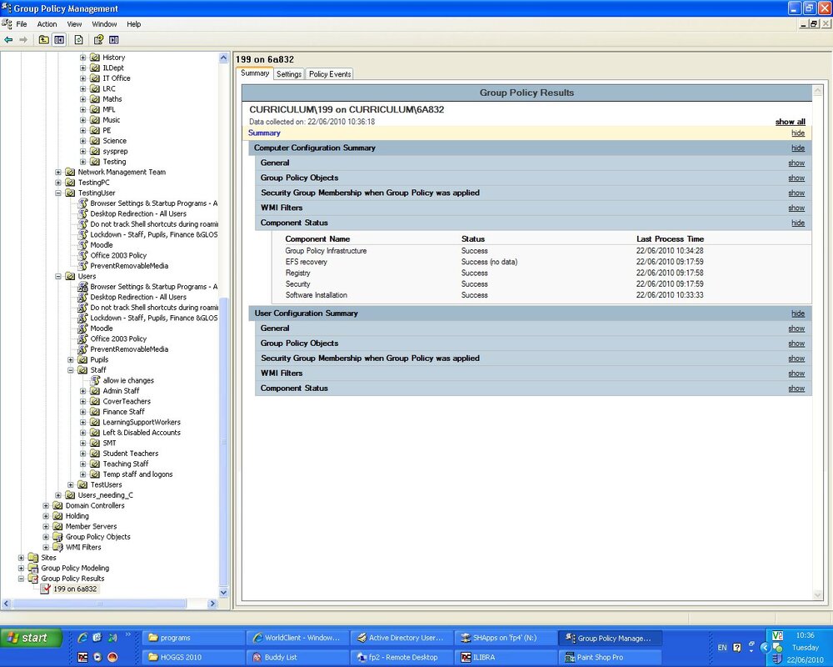Click the Internet Explorer quick launch icon
Screen dimensions: 833x667
[82, 637]
